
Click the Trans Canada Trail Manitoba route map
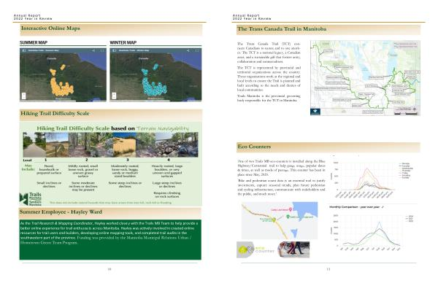point(365,78)
